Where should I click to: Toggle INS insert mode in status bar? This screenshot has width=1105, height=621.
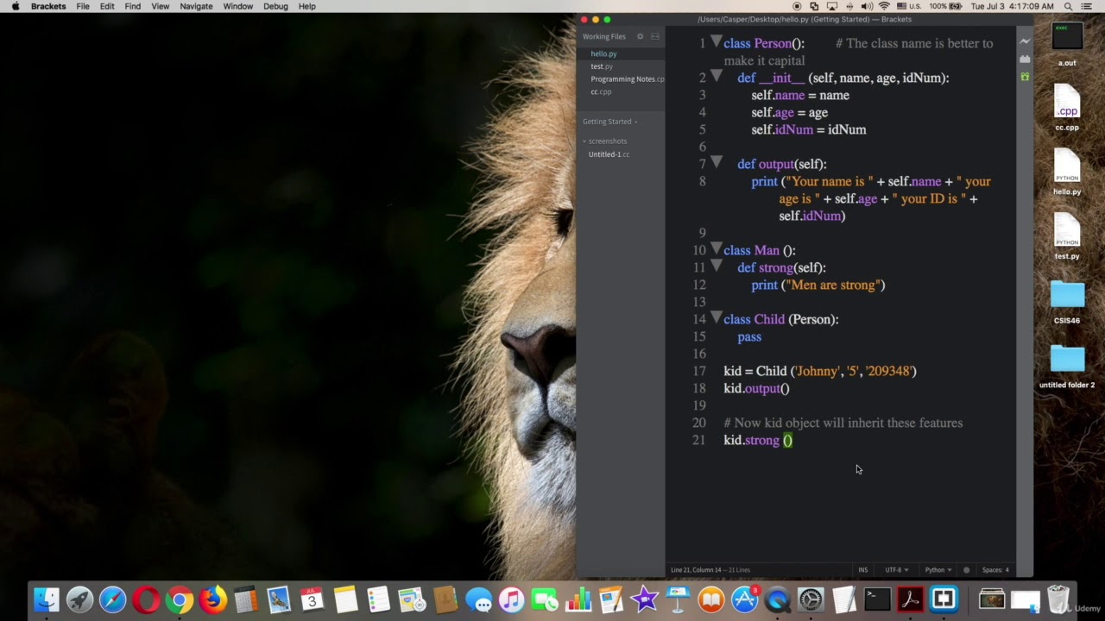[x=863, y=570]
